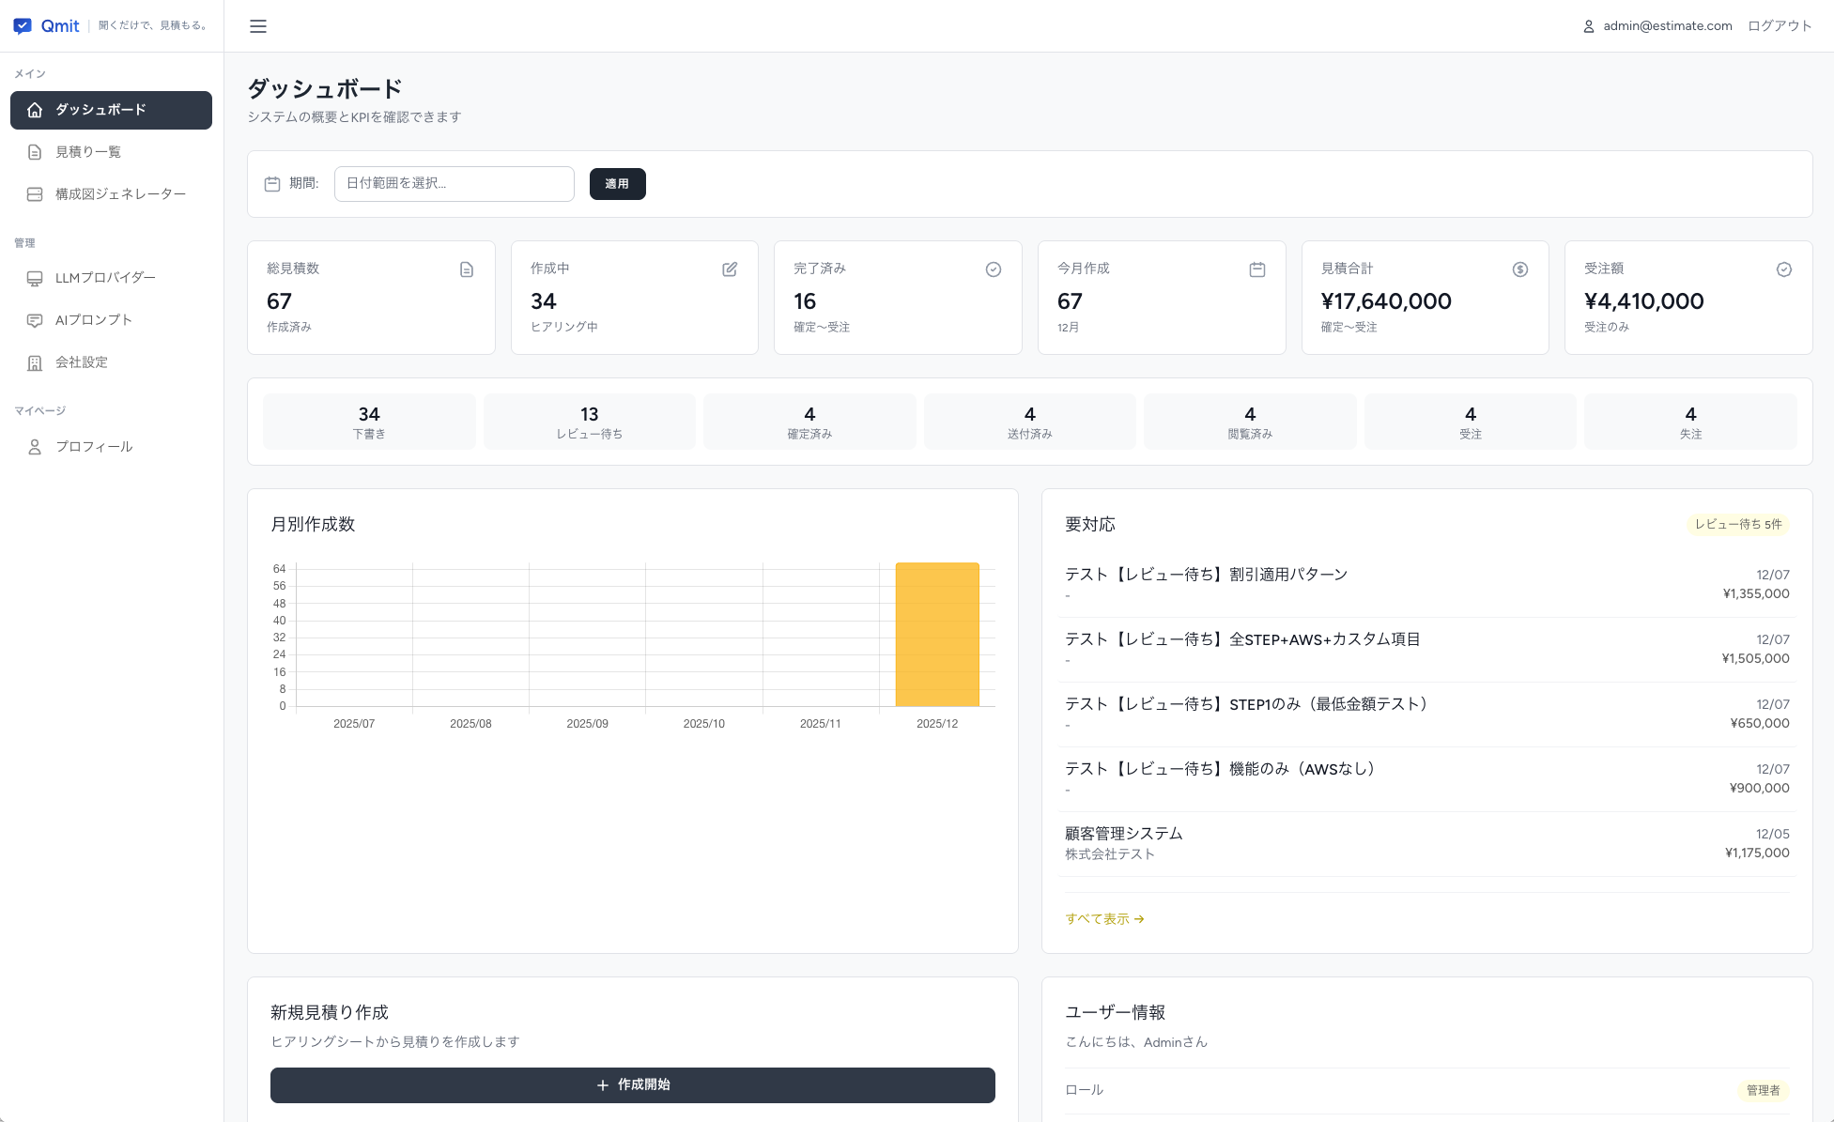Open 構成図ジェネレーター in the sidebar
The width and height of the screenshot is (1834, 1122).
point(120,194)
